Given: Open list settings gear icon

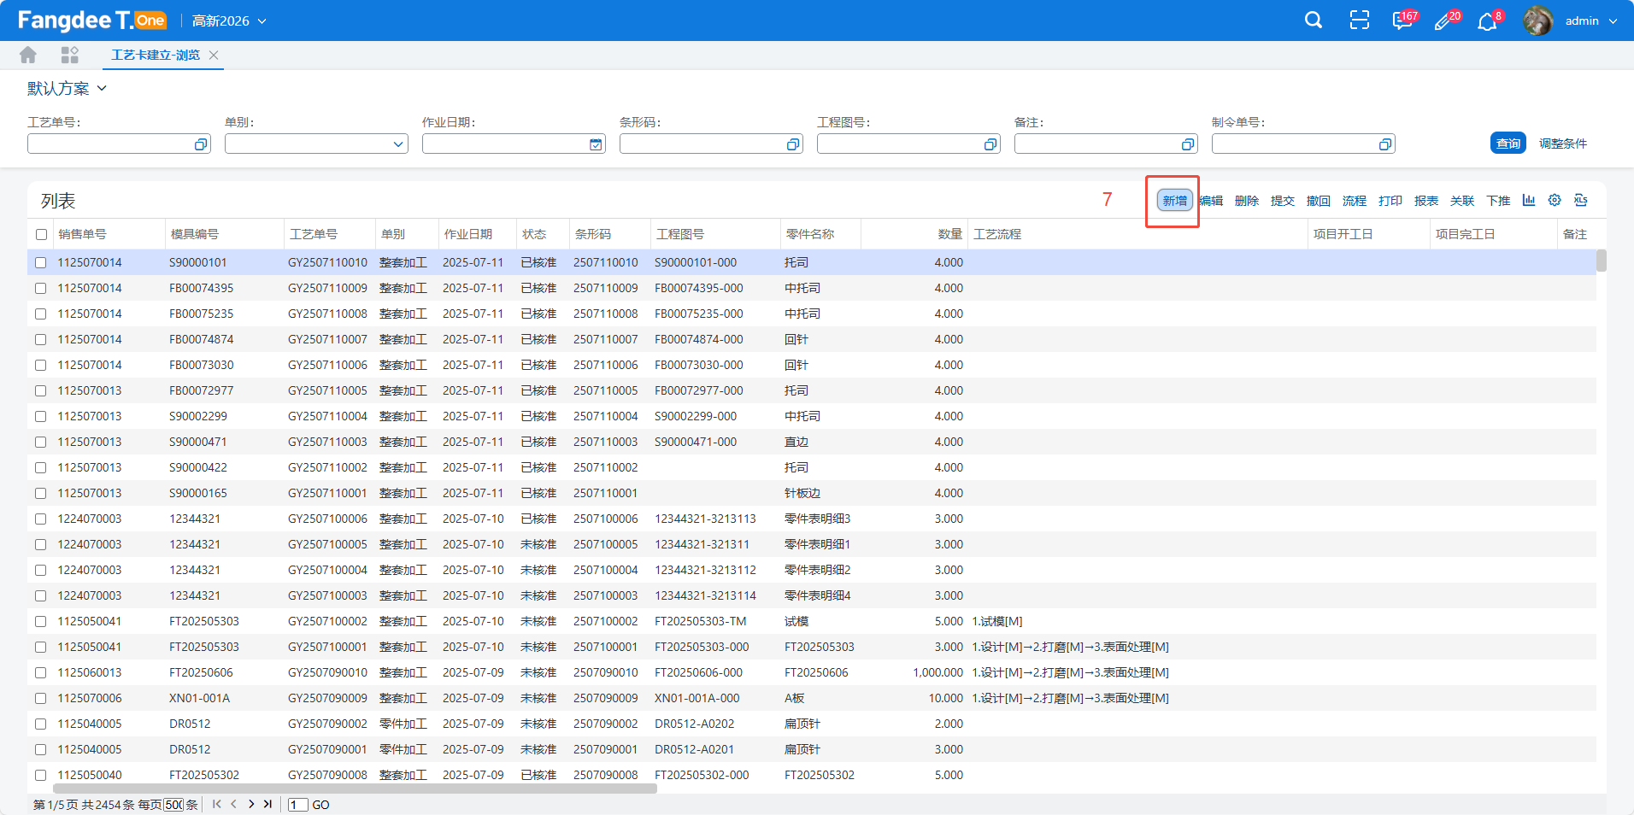Looking at the screenshot, I should (x=1555, y=201).
